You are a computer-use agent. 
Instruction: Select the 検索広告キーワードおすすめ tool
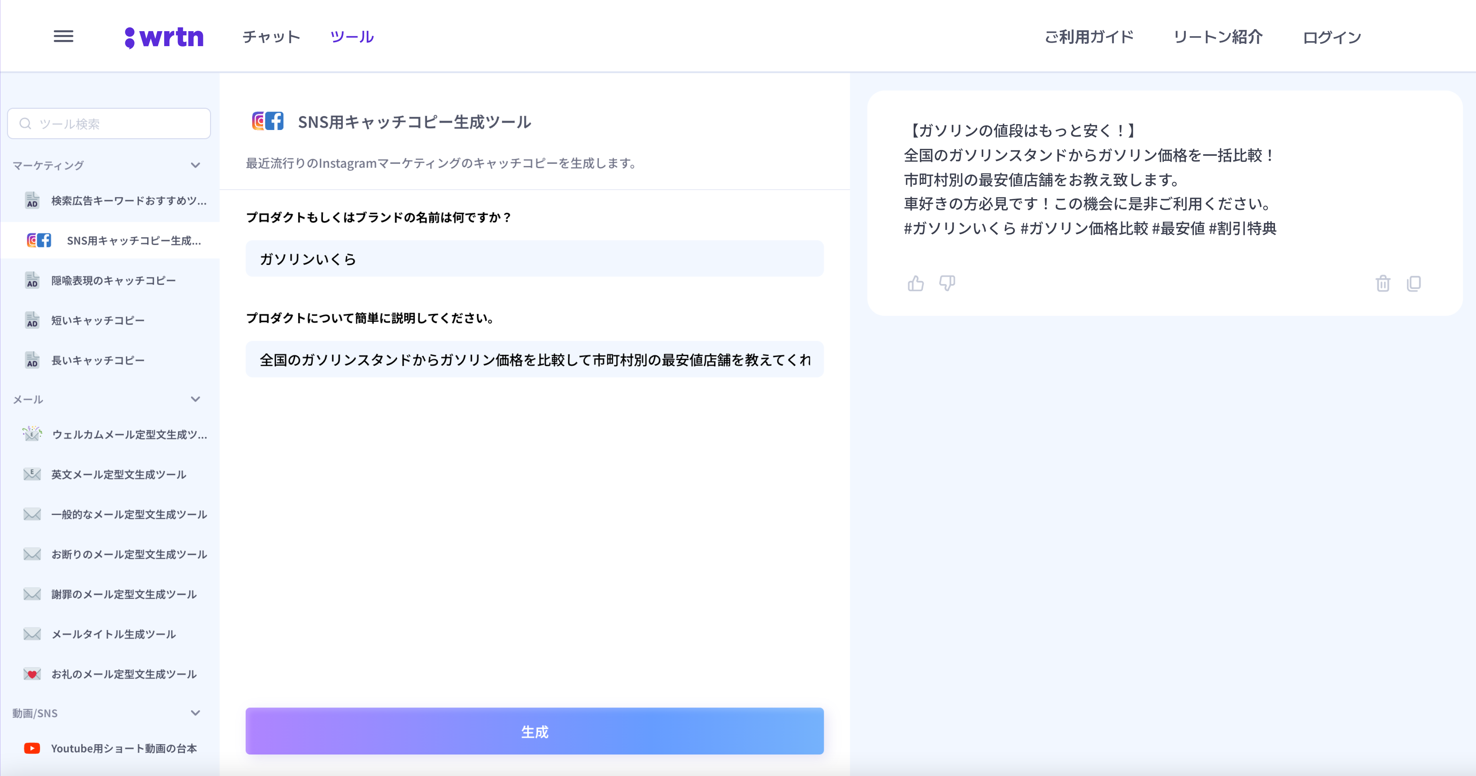coord(128,201)
